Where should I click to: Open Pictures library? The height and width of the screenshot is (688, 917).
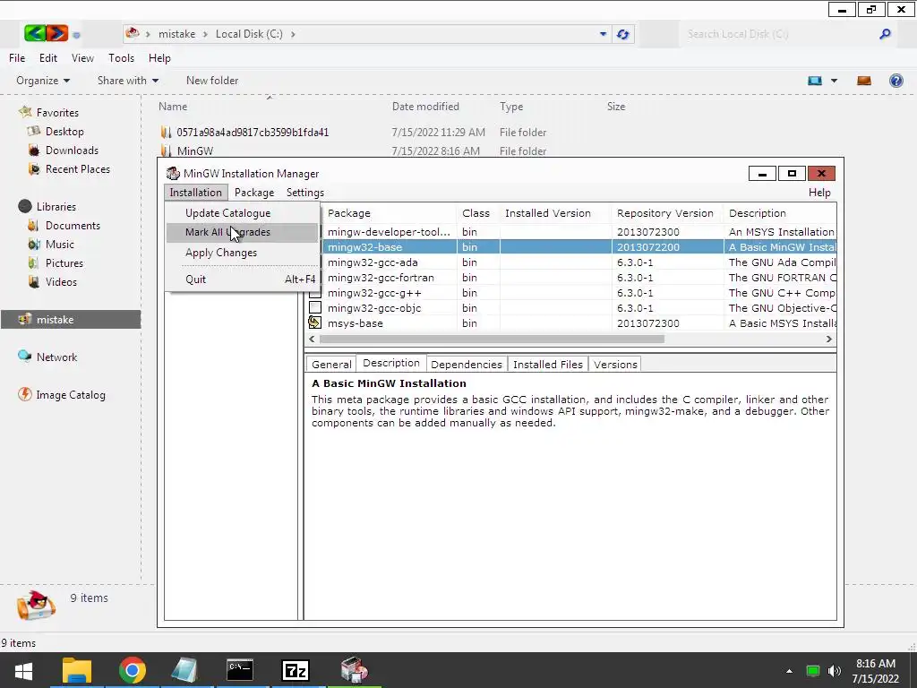64,262
